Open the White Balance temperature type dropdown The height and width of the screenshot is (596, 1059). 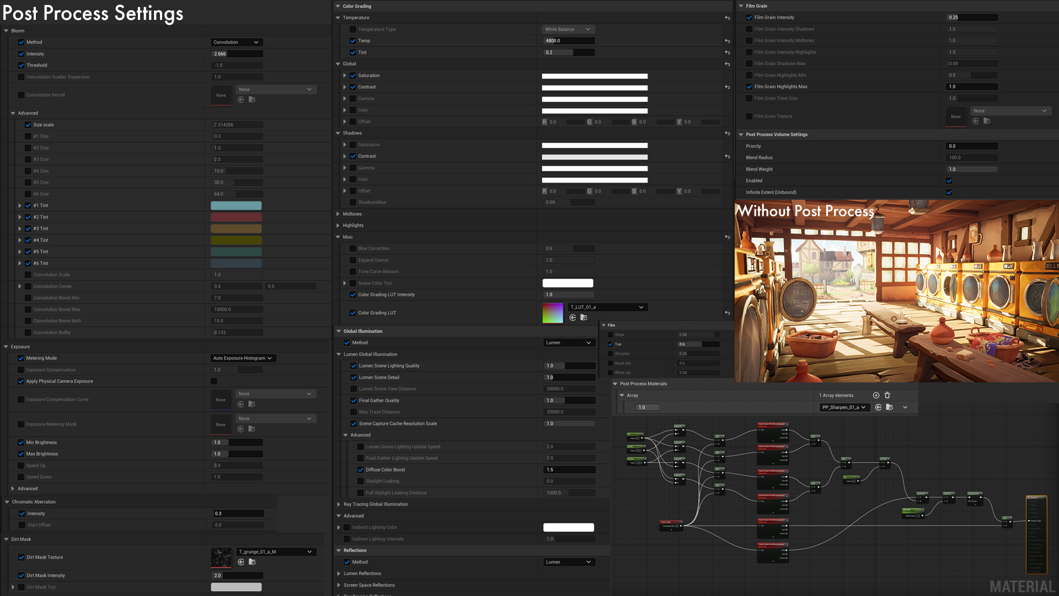pyautogui.click(x=568, y=29)
